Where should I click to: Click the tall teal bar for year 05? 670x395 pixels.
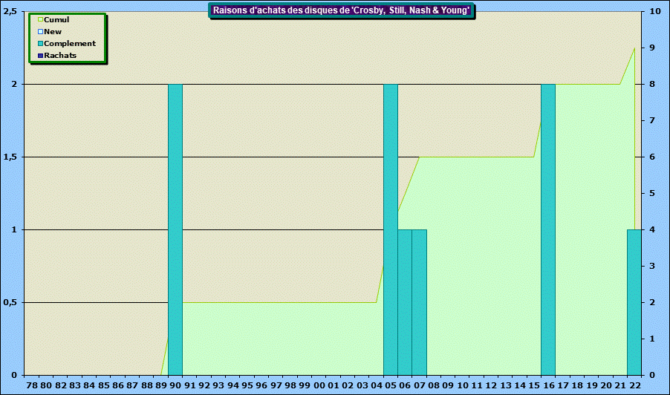point(390,229)
